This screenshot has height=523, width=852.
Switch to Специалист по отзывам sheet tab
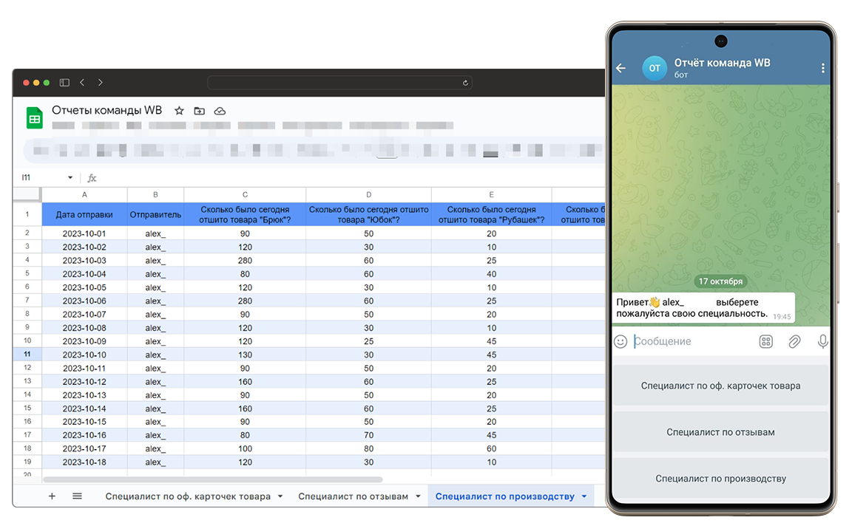click(x=354, y=496)
